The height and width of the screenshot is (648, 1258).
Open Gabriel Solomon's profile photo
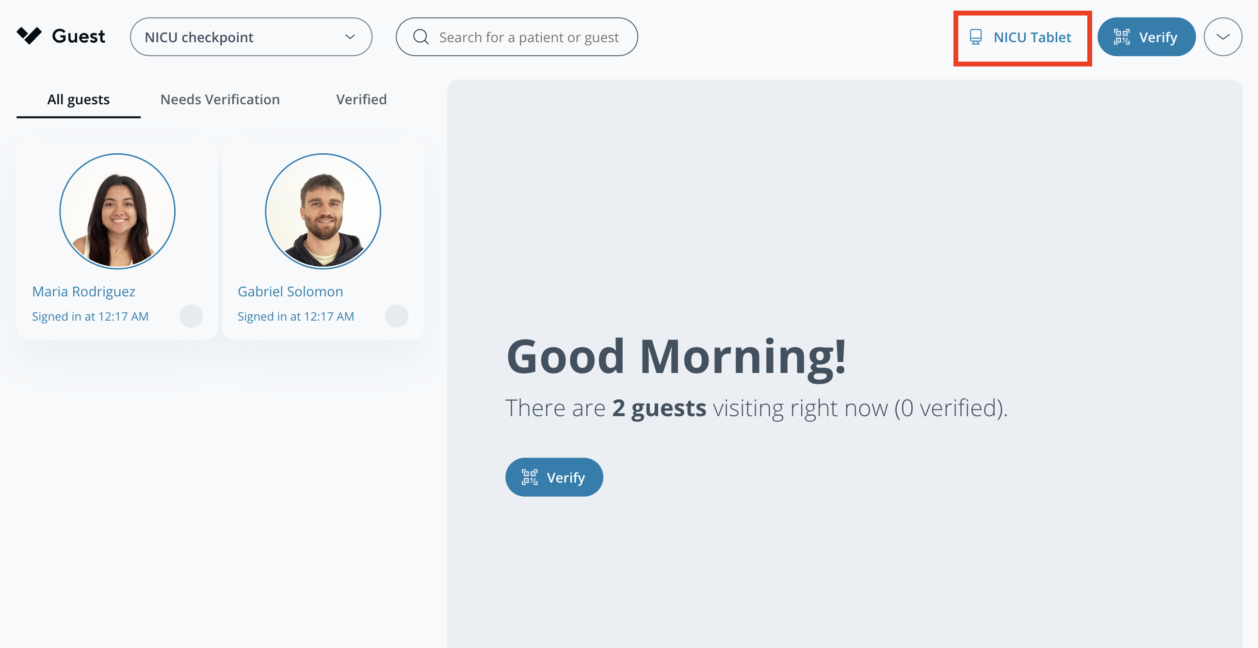(x=323, y=211)
